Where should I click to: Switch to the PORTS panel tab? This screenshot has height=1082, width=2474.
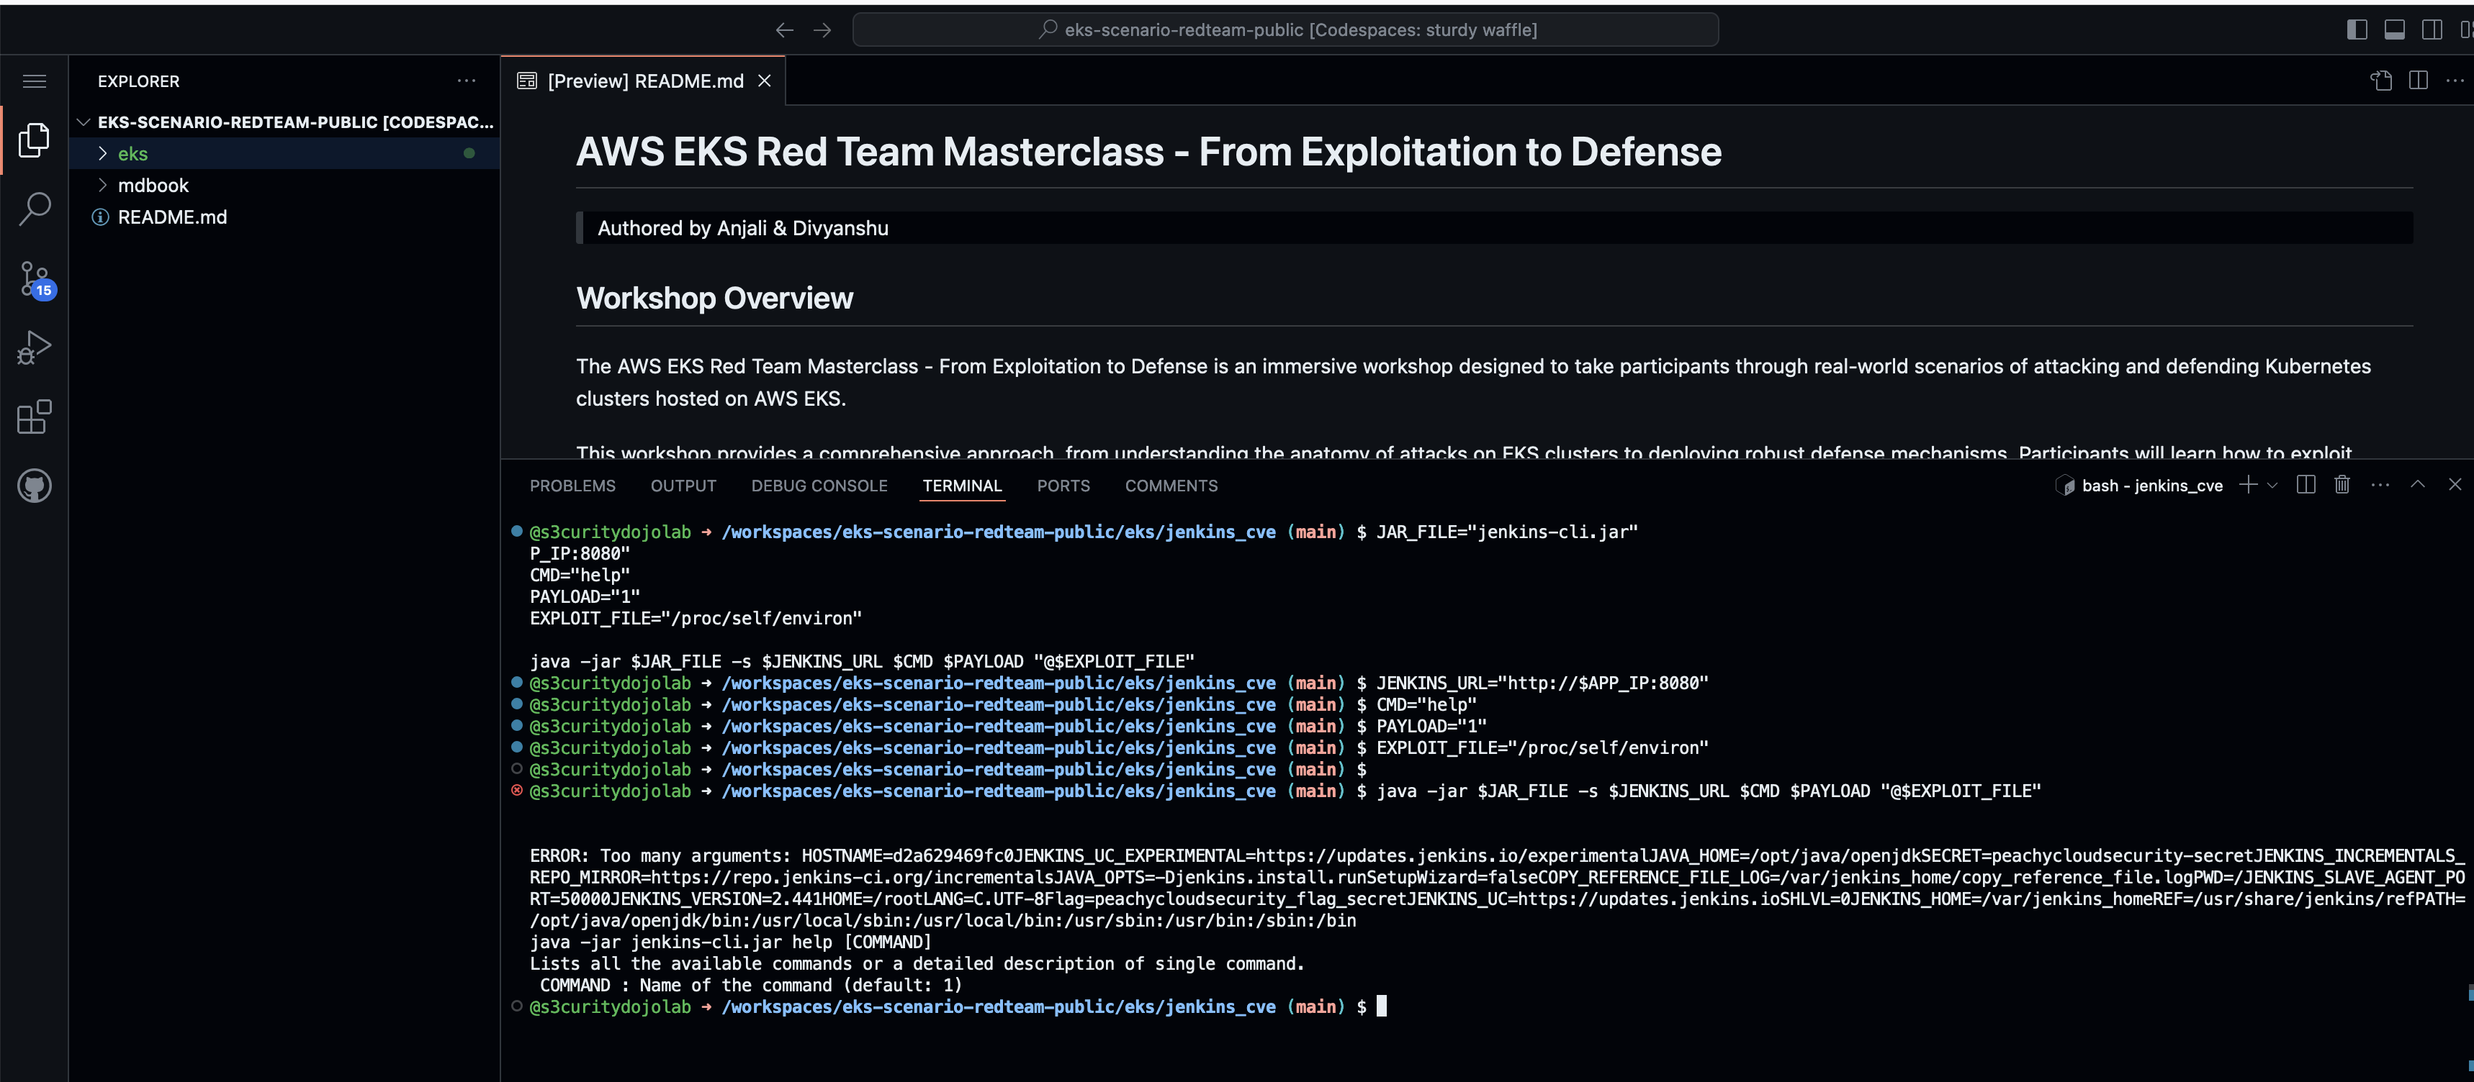(x=1062, y=486)
